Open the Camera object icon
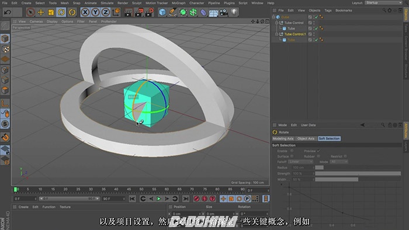The height and width of the screenshot is (230, 409). [224, 12]
